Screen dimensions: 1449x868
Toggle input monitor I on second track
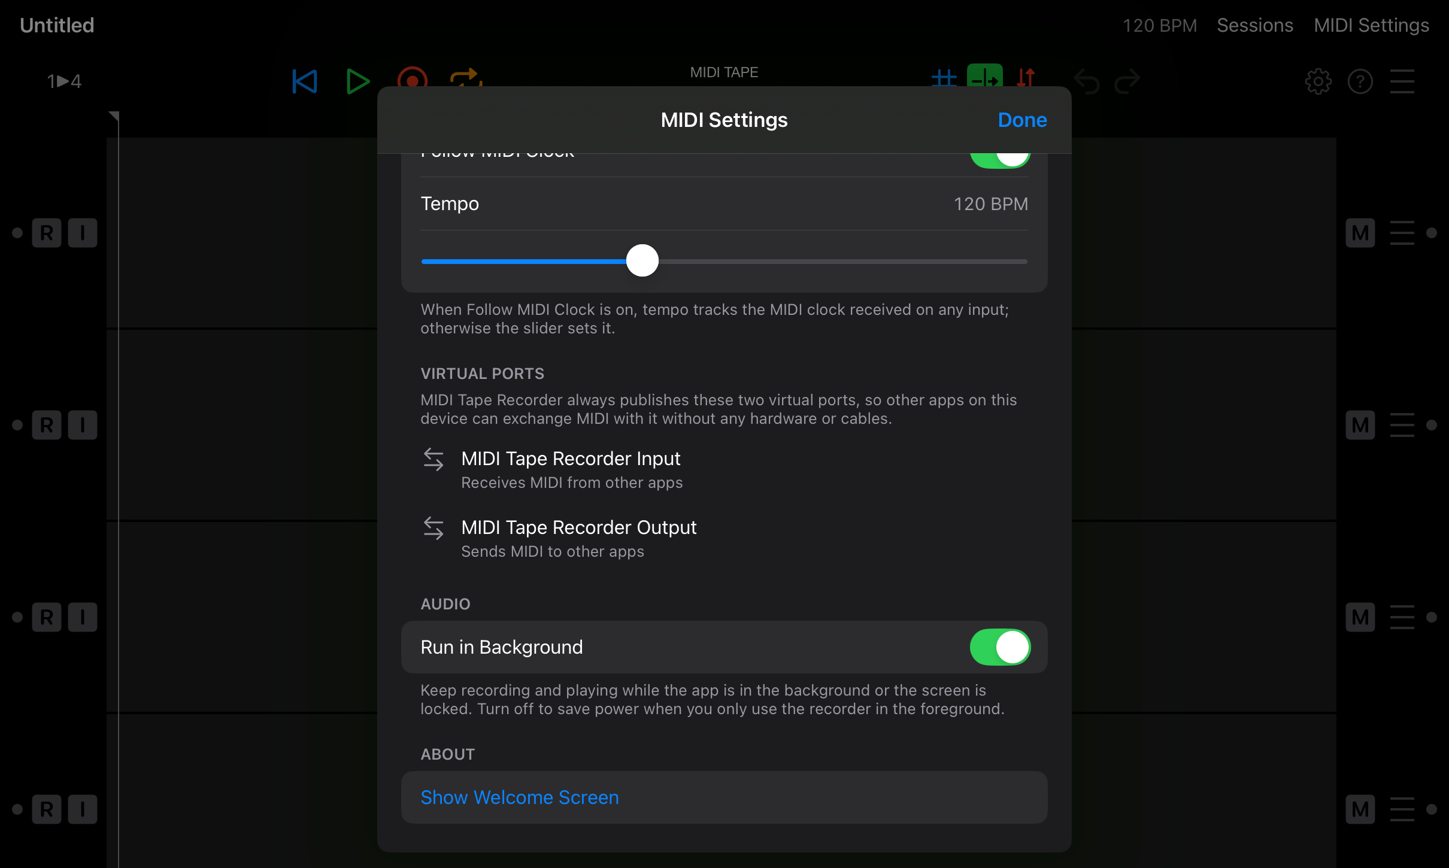pos(83,425)
